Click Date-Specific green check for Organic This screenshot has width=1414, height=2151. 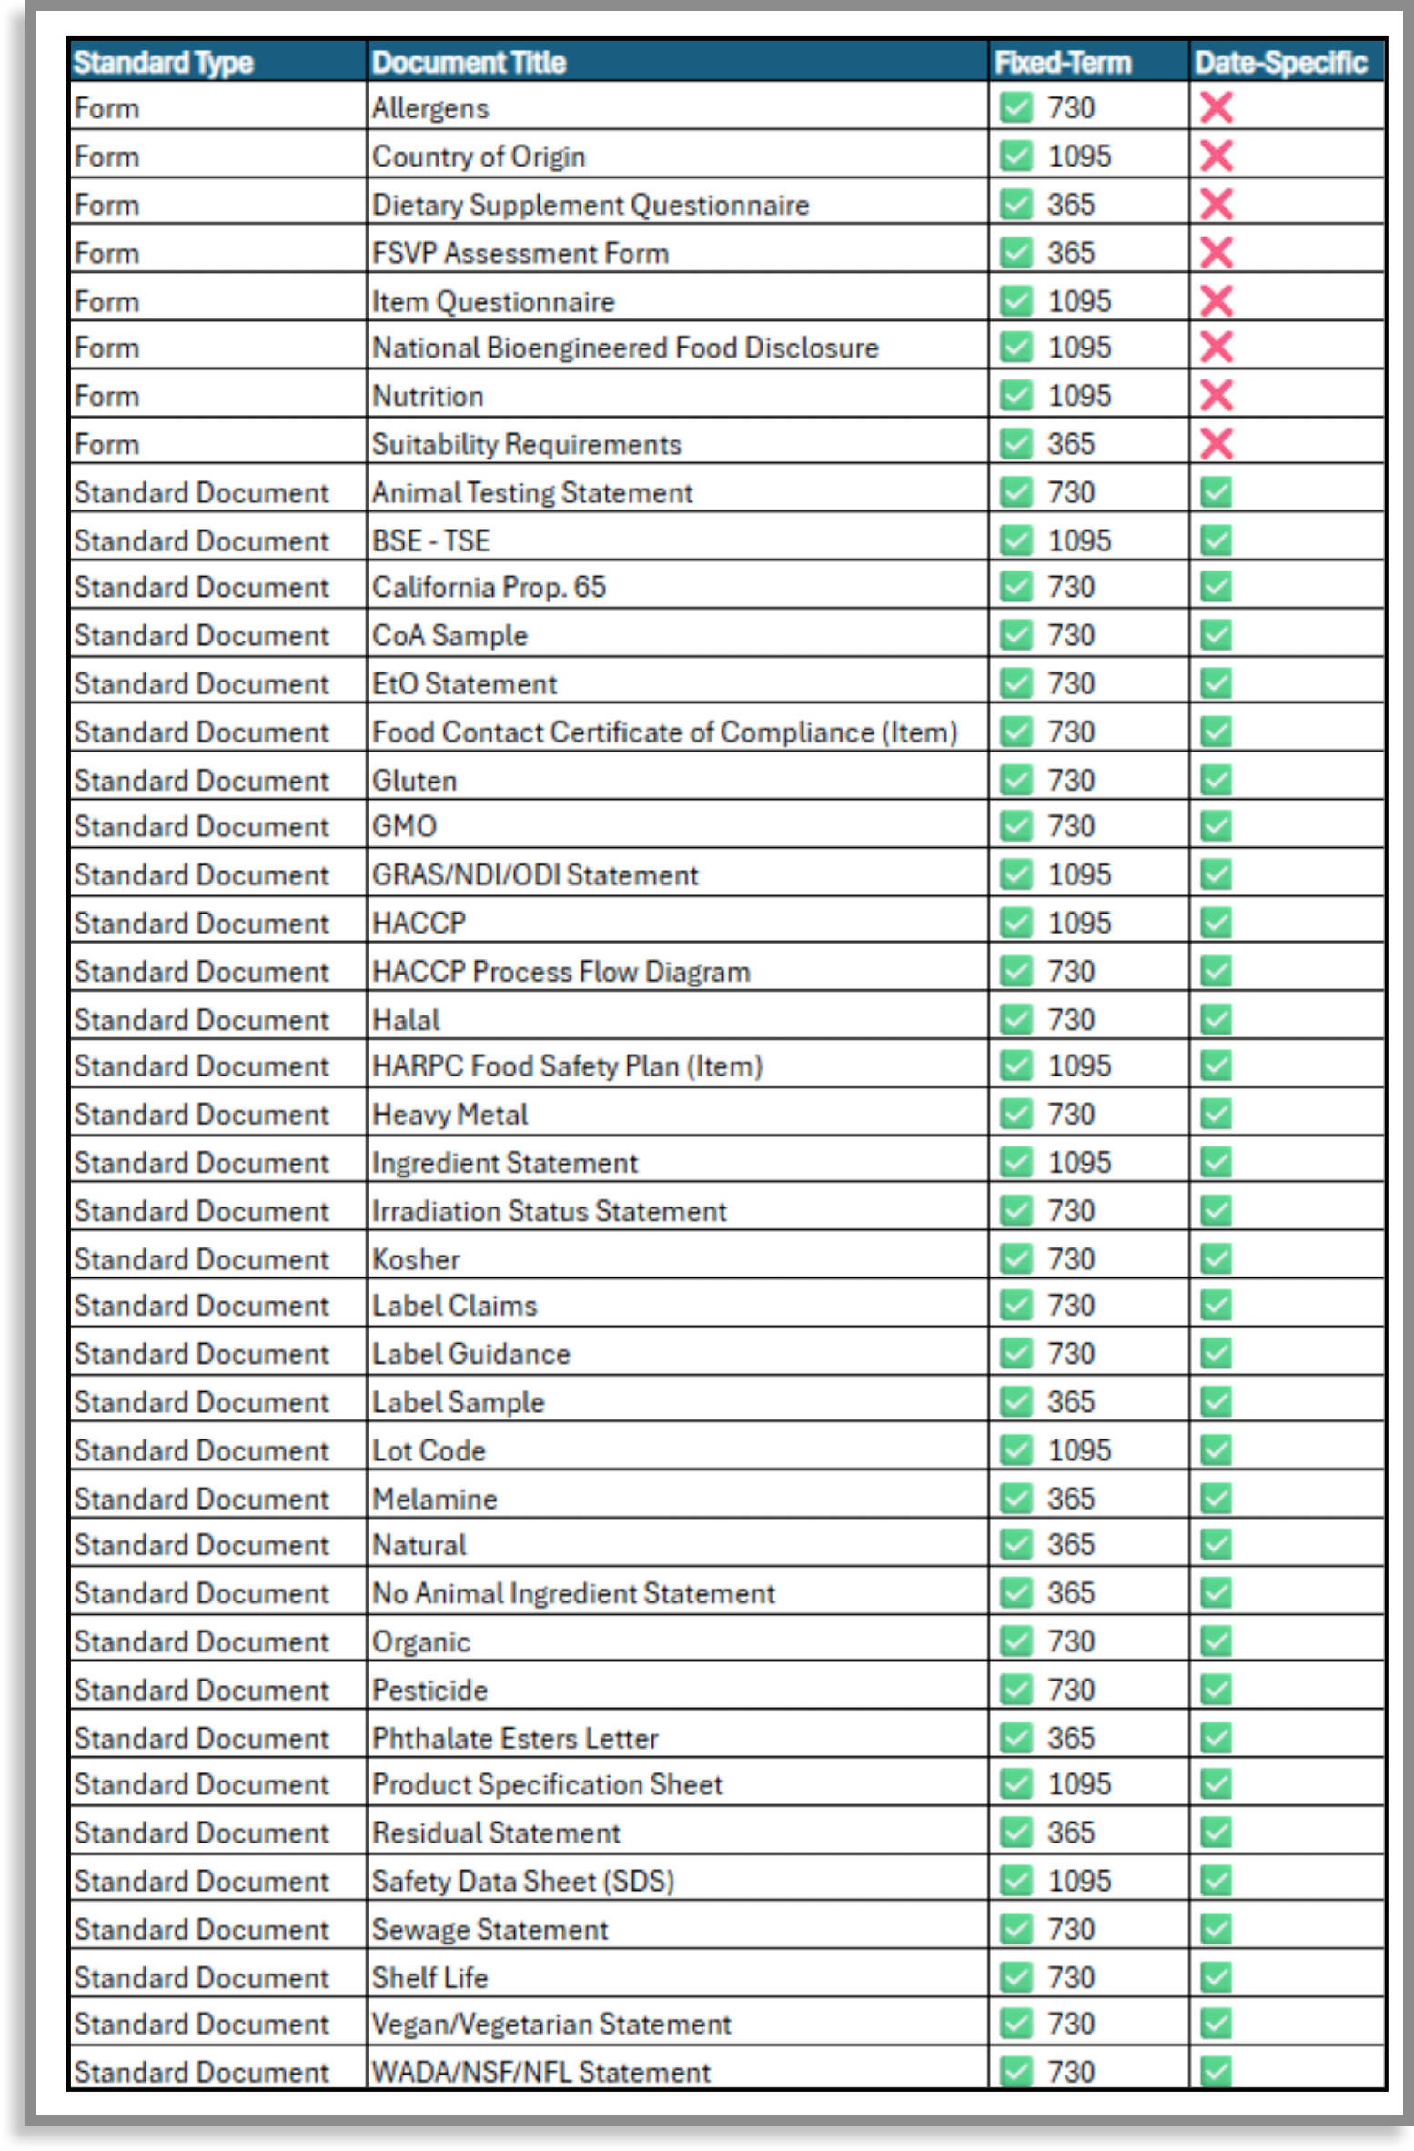click(1215, 1641)
